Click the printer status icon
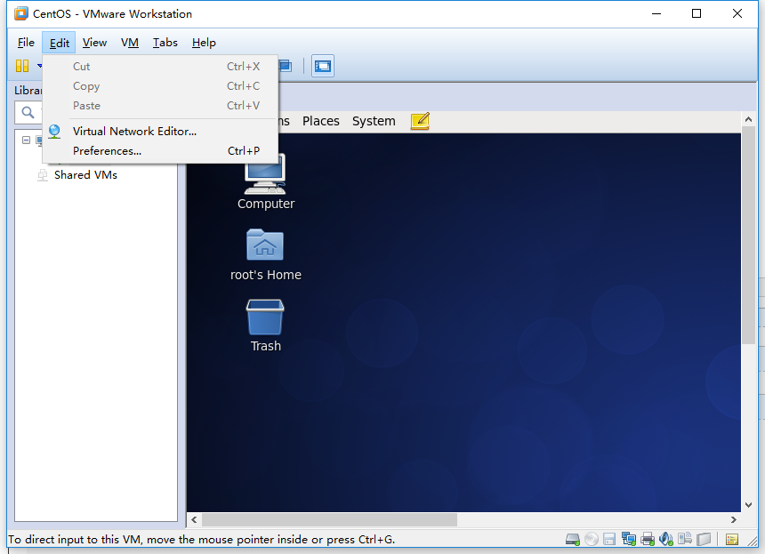Viewport: 765px width, 554px height. click(x=648, y=539)
